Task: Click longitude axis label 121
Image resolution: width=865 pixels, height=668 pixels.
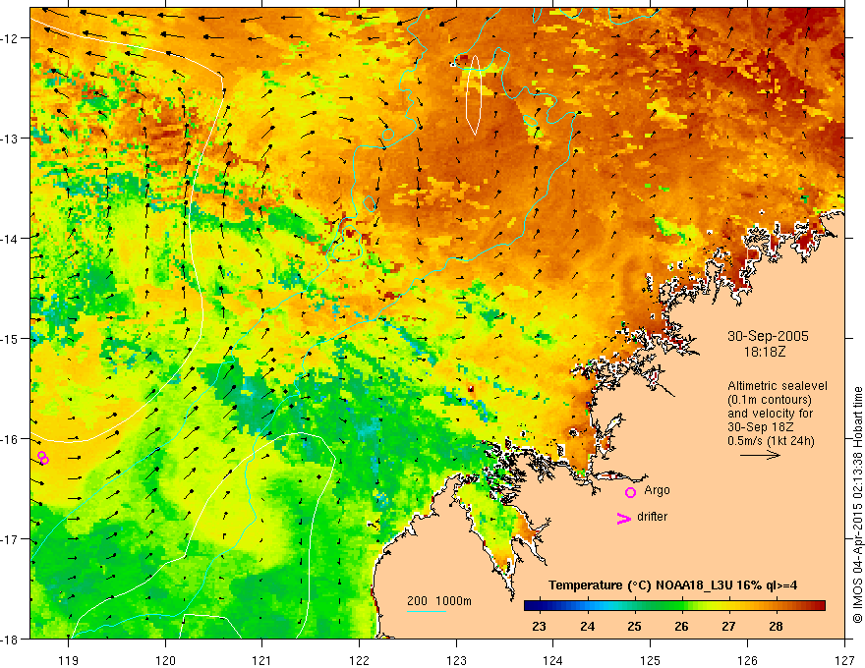Action: [262, 660]
